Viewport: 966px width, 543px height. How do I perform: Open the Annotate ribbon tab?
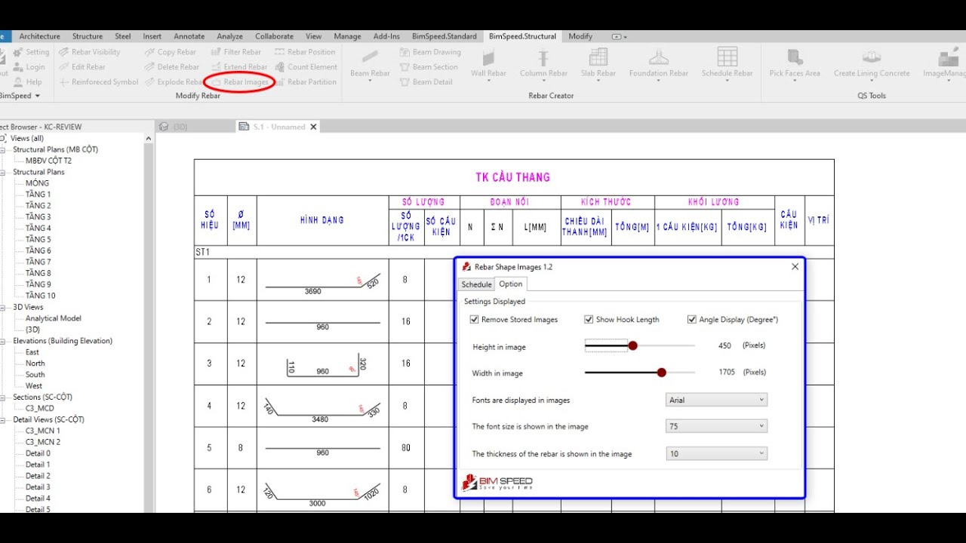(x=189, y=36)
